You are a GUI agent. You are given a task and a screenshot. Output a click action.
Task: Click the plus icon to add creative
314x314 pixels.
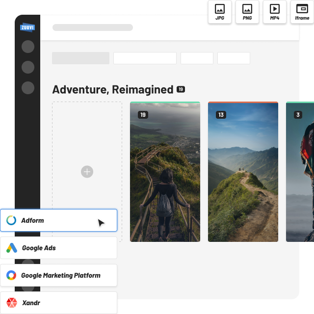pos(87,172)
